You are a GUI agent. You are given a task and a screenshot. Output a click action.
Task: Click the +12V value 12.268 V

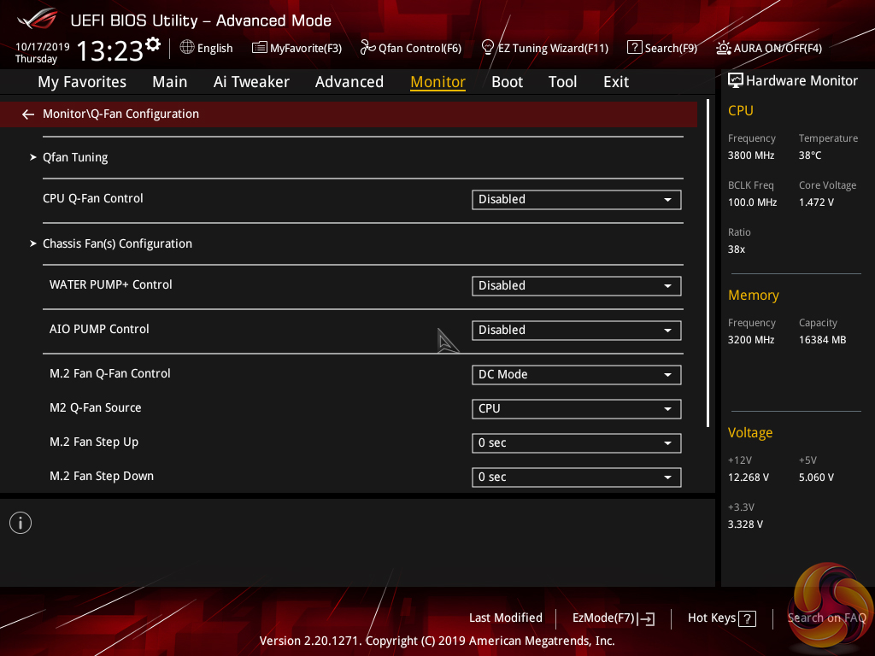[749, 477]
